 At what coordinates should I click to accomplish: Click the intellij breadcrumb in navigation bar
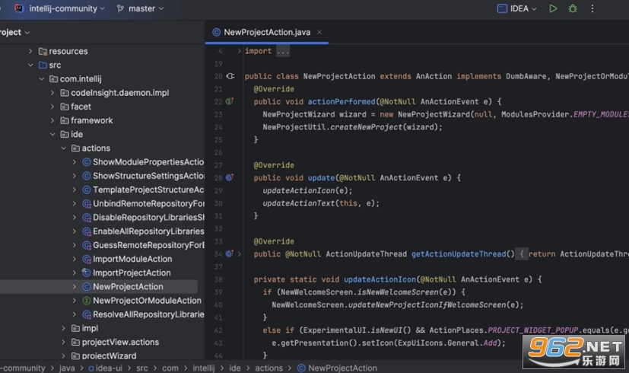203,368
